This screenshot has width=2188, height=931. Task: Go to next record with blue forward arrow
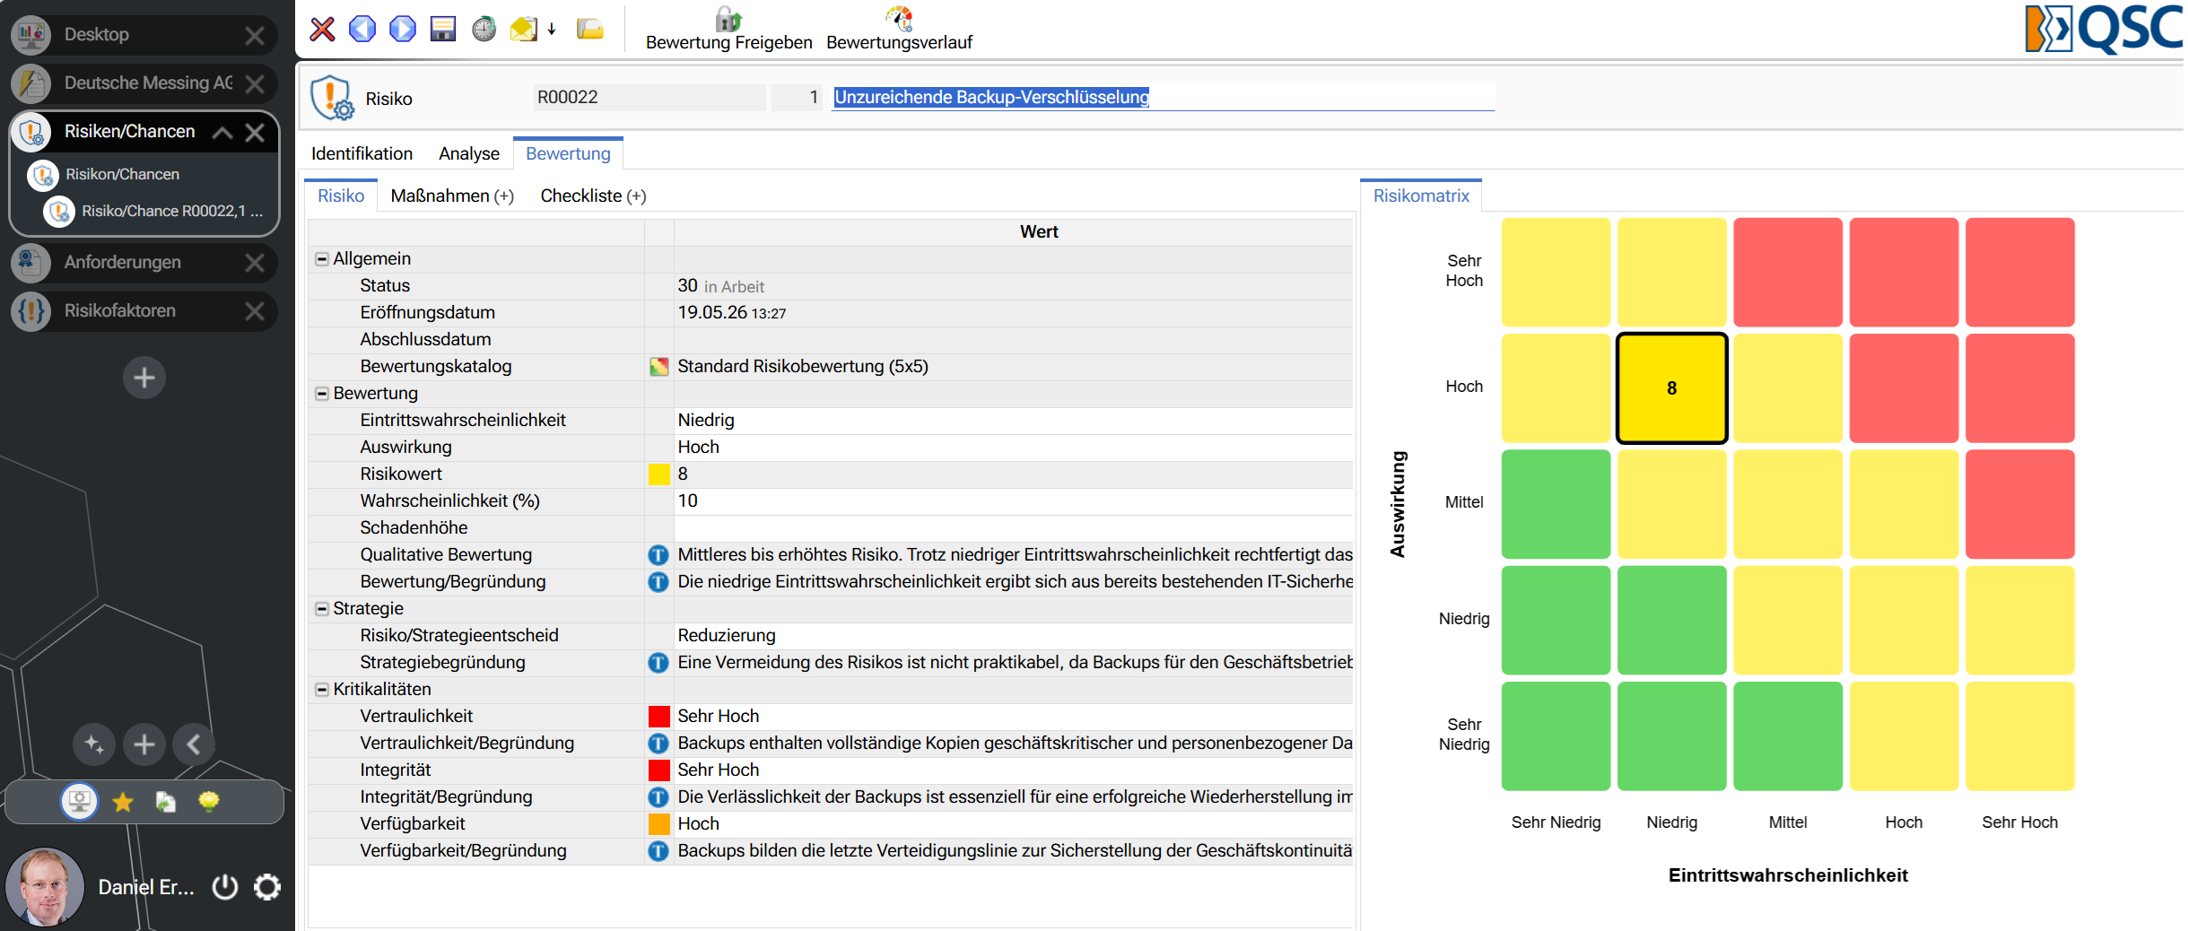tap(403, 30)
